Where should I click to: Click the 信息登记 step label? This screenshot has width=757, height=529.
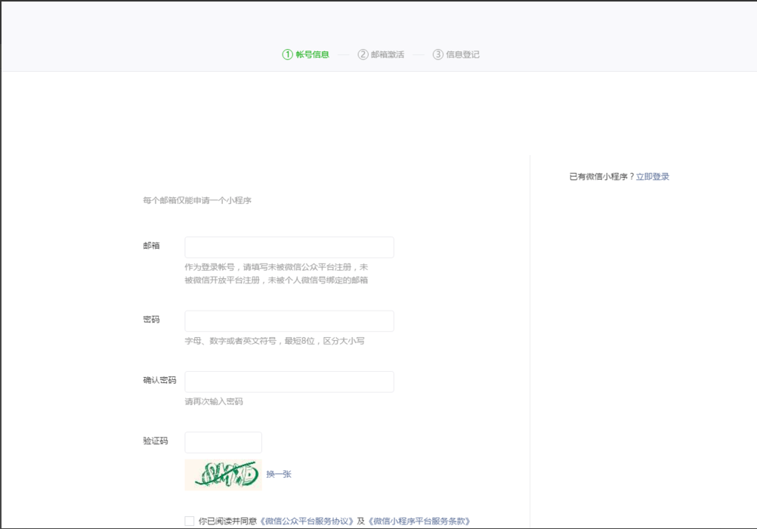pos(463,54)
